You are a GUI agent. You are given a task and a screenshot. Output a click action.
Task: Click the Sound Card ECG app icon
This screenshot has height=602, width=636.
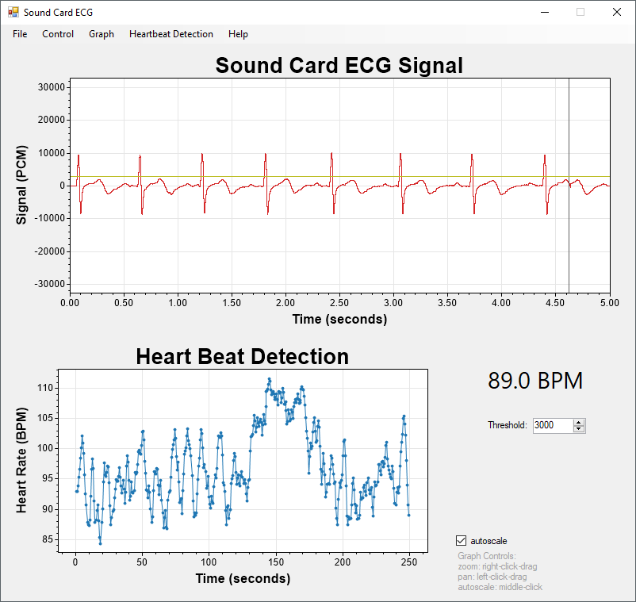(13, 12)
